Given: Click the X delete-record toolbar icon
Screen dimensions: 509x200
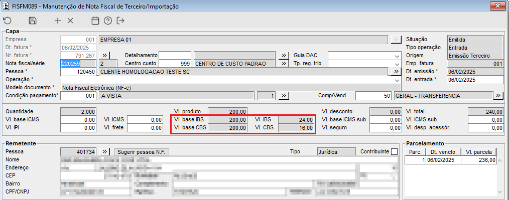Looking at the screenshot, I should tap(70, 21).
